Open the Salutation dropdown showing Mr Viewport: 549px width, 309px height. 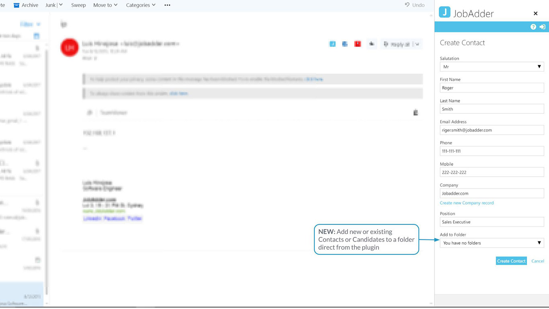[x=492, y=67]
